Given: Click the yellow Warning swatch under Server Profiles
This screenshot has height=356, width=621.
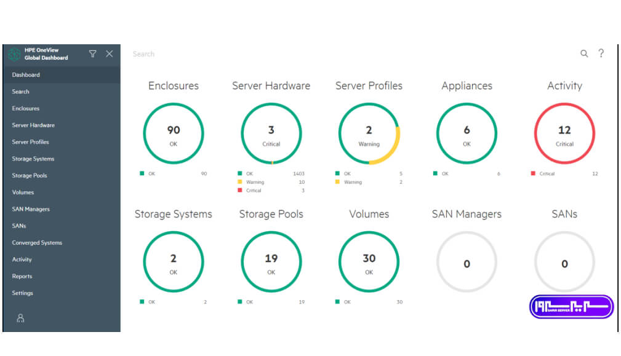Looking at the screenshot, I should (x=337, y=182).
